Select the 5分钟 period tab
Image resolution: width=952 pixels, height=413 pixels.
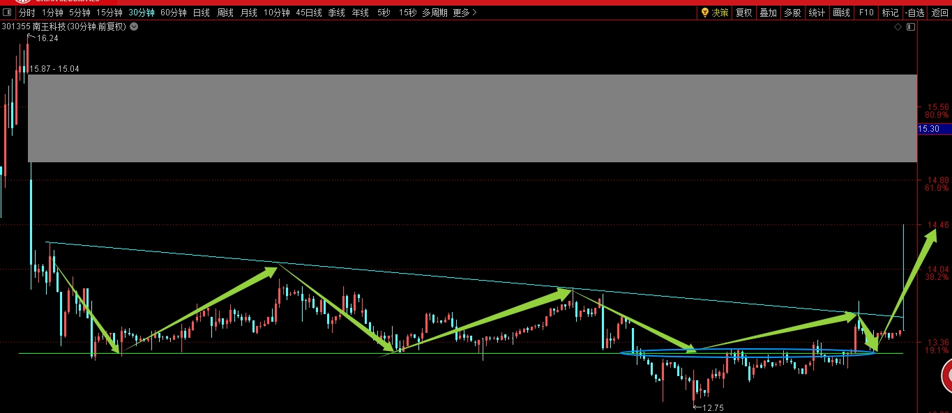(x=80, y=13)
